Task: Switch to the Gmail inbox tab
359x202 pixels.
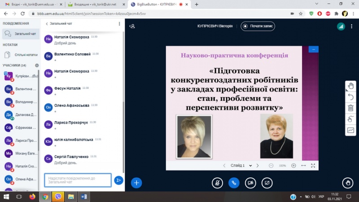Action: [x=34, y=4]
